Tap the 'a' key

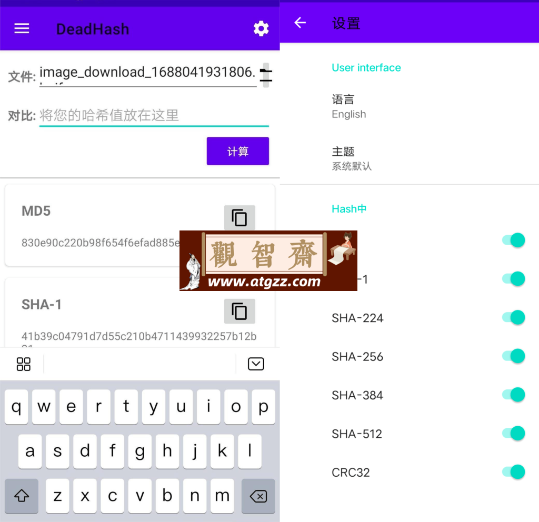[x=30, y=451]
